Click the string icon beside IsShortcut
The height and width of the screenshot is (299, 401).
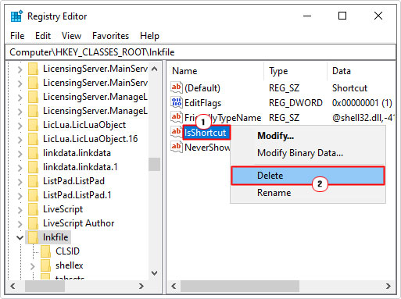pos(176,132)
